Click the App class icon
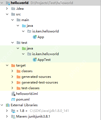 pos(35,37)
